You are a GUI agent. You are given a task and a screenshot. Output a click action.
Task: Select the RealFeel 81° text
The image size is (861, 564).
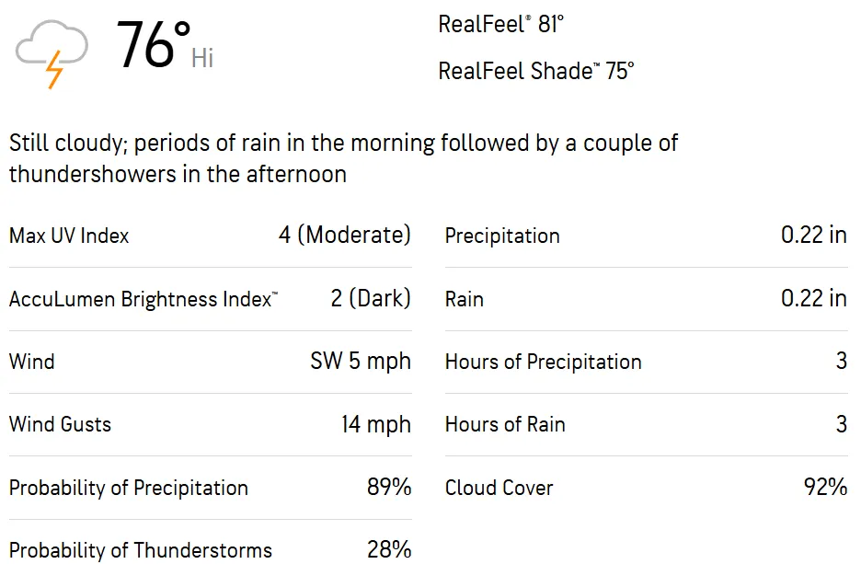(500, 25)
